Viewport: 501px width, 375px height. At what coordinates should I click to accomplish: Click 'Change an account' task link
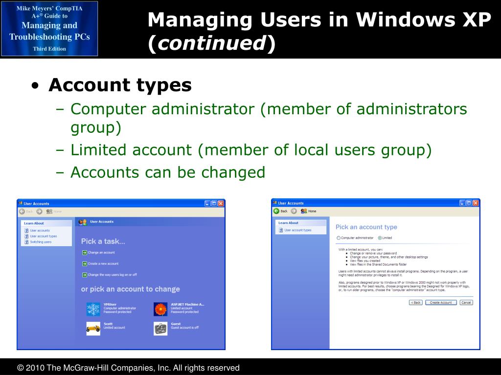[101, 252]
